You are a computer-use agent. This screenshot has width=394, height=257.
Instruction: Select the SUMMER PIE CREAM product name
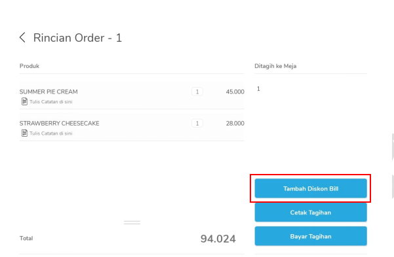(x=49, y=92)
